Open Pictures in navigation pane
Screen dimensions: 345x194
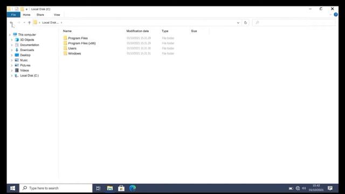click(x=25, y=65)
